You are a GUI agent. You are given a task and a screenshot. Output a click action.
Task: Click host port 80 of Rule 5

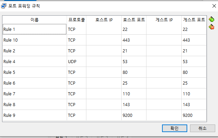pyautogui.click(x=134, y=72)
